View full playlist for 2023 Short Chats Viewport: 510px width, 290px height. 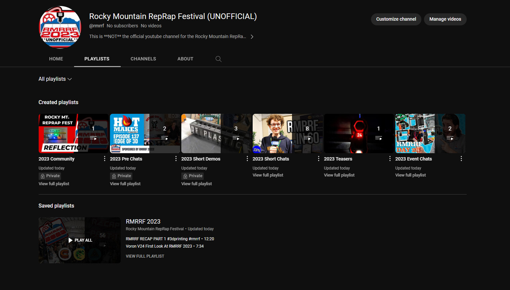pyautogui.click(x=268, y=175)
